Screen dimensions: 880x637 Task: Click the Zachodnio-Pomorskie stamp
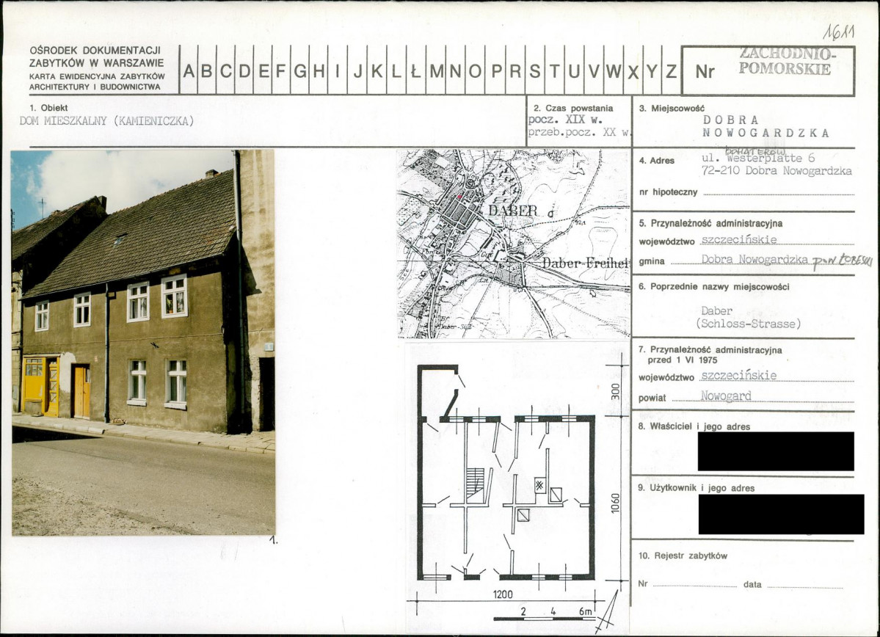786,61
